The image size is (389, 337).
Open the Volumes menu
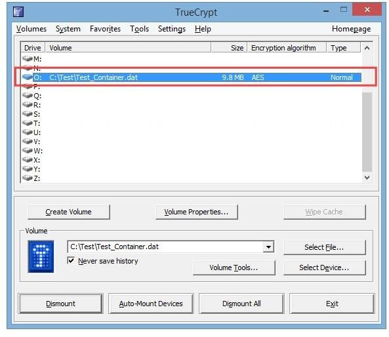pyautogui.click(x=31, y=29)
